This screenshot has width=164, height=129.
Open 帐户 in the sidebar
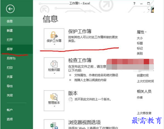coord(17,110)
